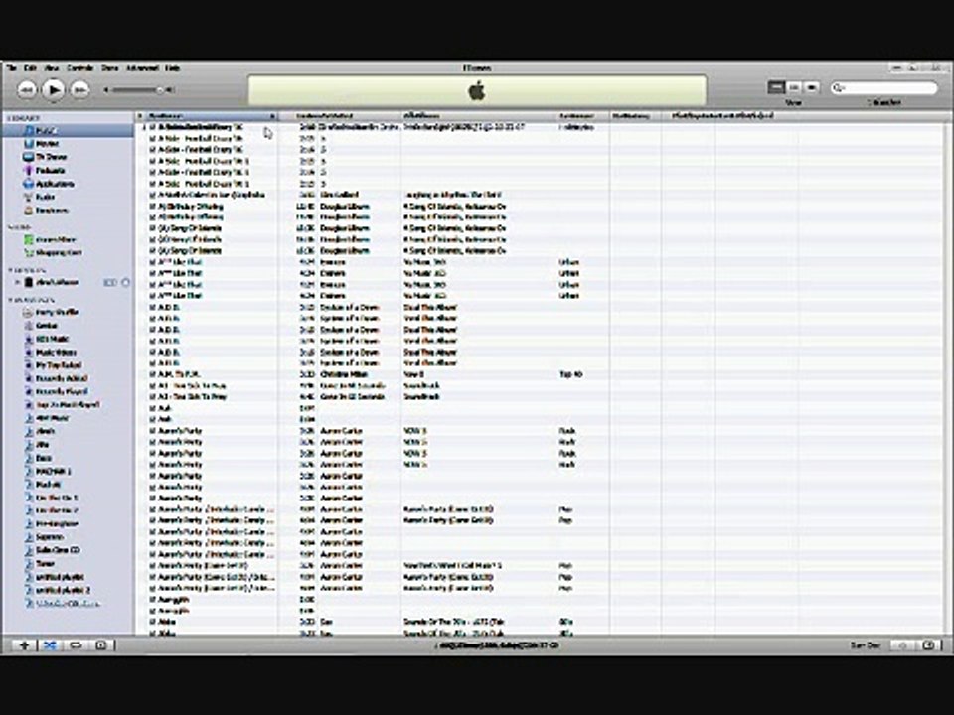
Task: Eject the iPhone device
Action: (126, 282)
